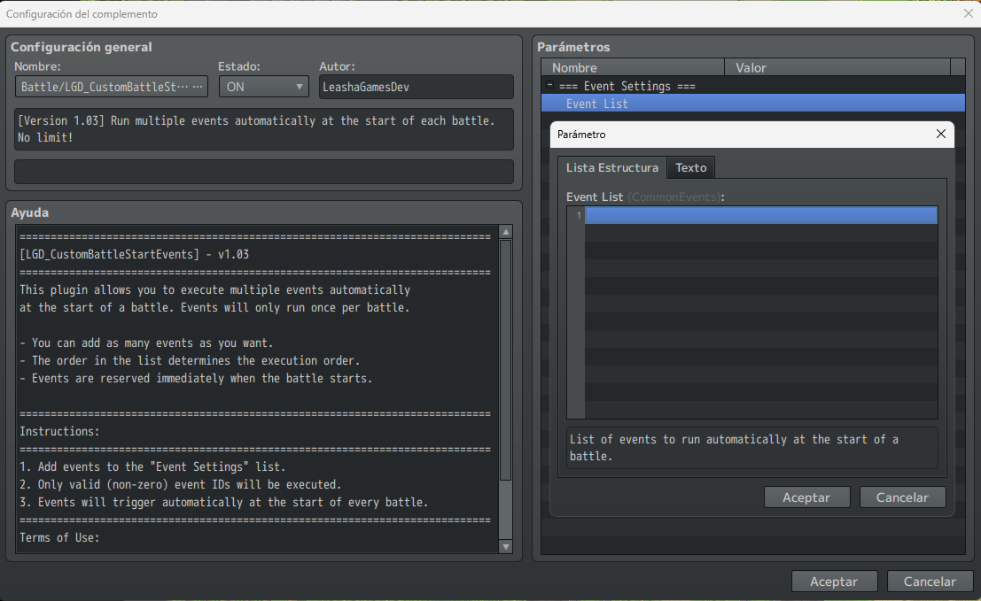Click Cancelar in the Parámetro dialog
The height and width of the screenshot is (601, 981).
[x=902, y=497]
